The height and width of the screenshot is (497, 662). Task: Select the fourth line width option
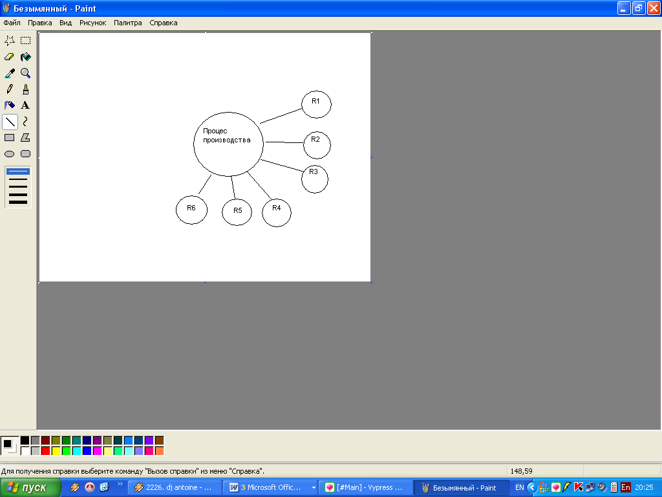coord(18,194)
